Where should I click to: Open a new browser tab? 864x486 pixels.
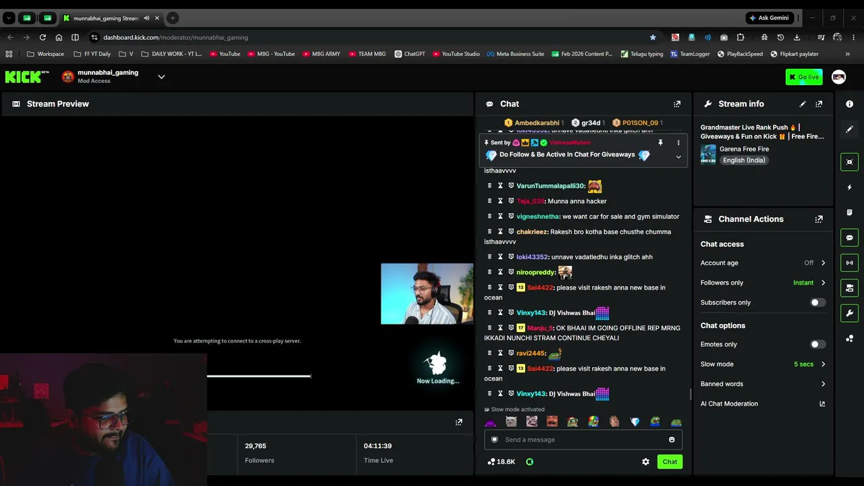click(x=173, y=18)
